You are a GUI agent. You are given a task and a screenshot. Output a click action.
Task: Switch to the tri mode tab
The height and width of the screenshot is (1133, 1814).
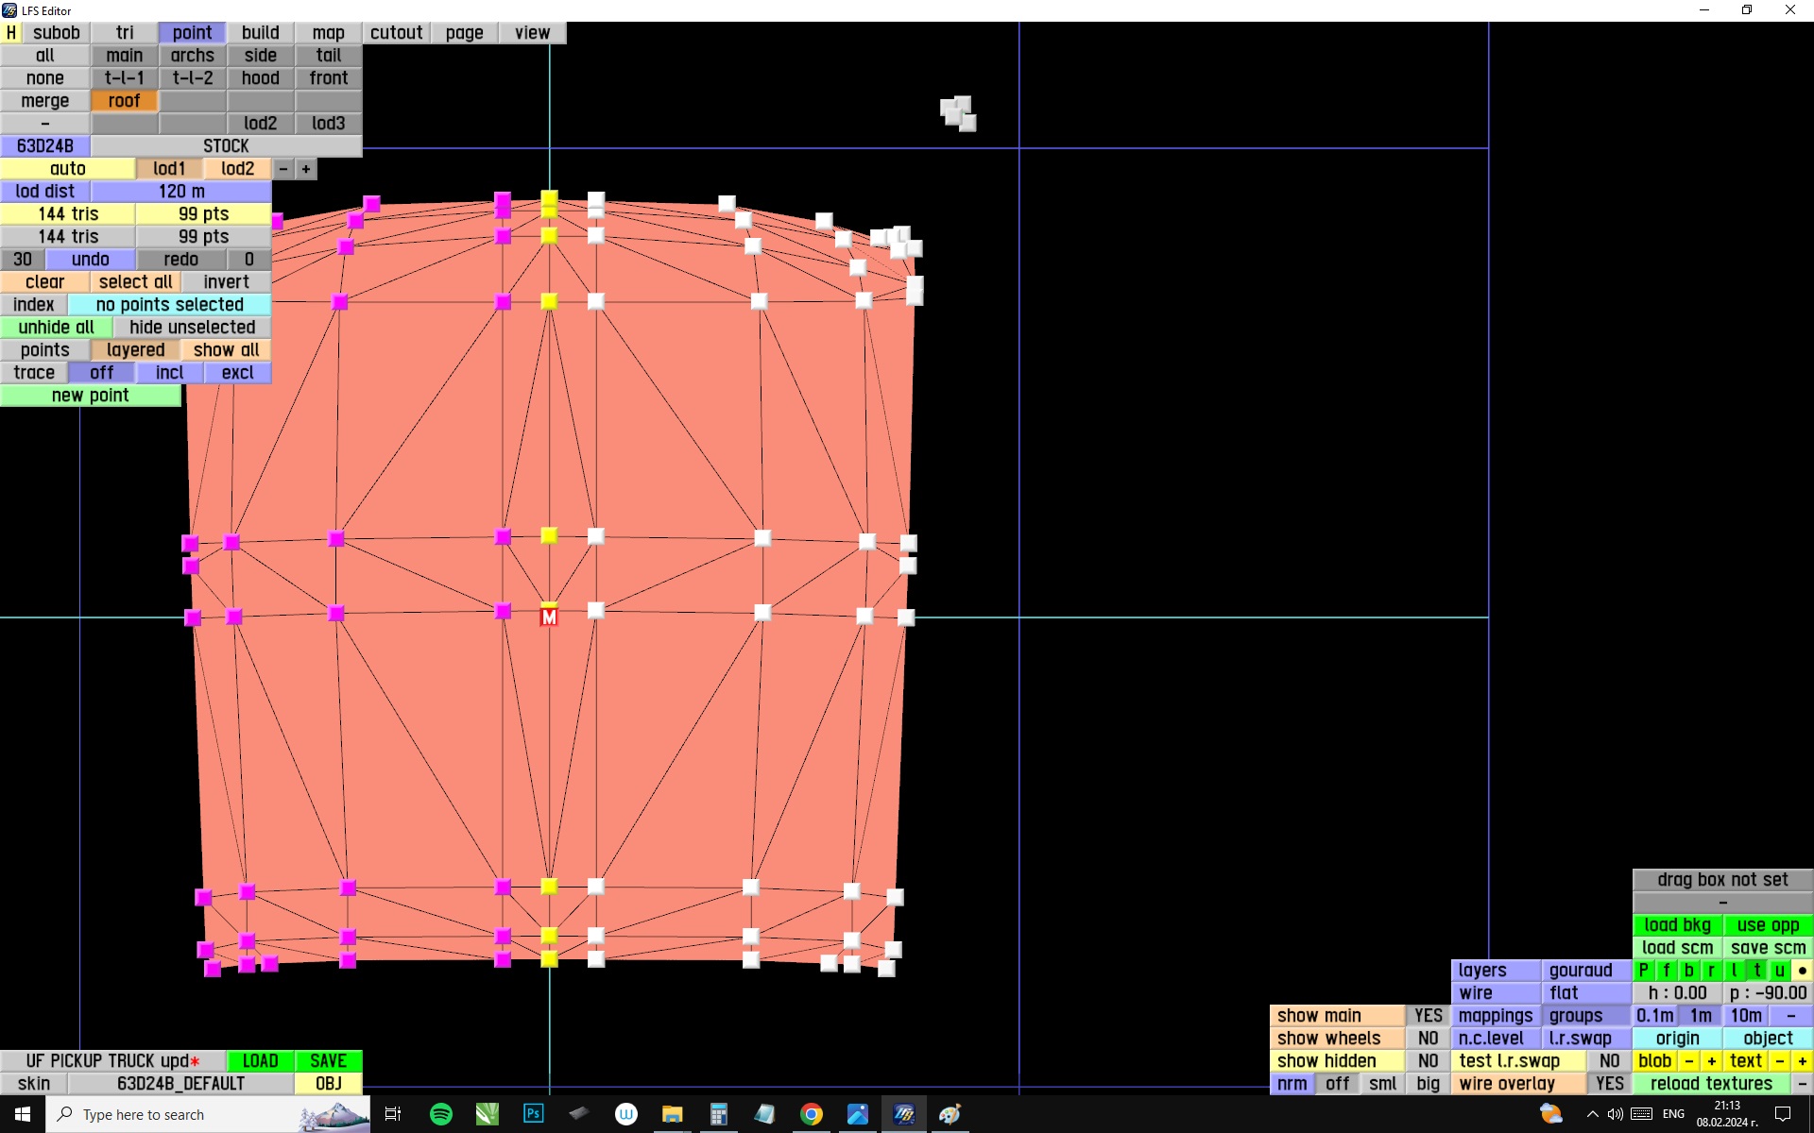125,33
